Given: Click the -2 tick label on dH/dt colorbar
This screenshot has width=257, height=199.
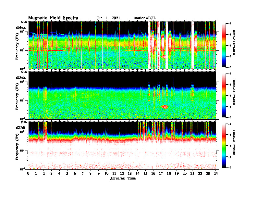Looking at the screenshot, I should pyautogui.click(x=230, y=24).
